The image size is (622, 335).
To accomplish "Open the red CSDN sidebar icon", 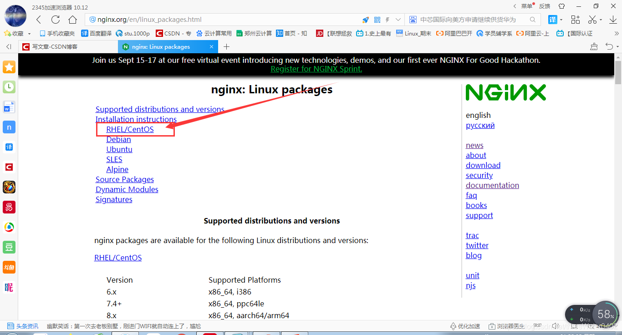I will (x=9, y=167).
